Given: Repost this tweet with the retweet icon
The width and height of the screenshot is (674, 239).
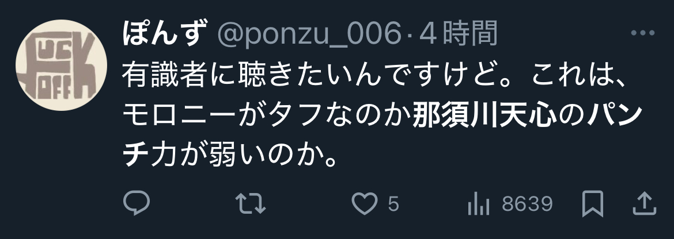Looking at the screenshot, I should 251,203.
